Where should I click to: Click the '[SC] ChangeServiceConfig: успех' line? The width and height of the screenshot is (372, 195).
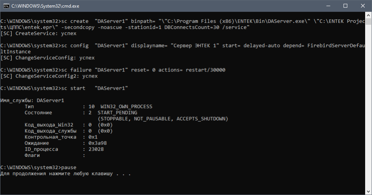[47, 58]
